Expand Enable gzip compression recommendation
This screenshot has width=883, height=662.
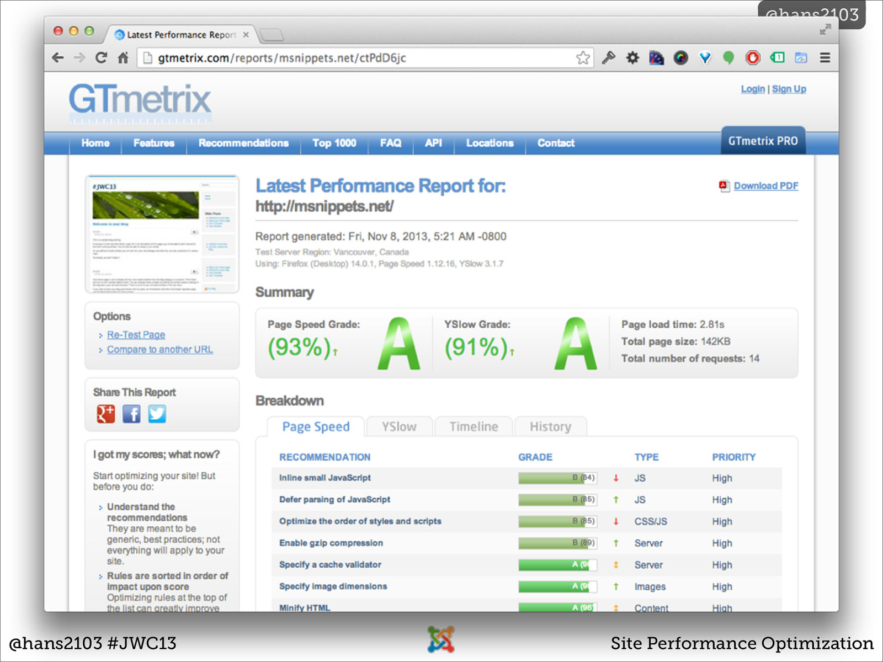(331, 543)
